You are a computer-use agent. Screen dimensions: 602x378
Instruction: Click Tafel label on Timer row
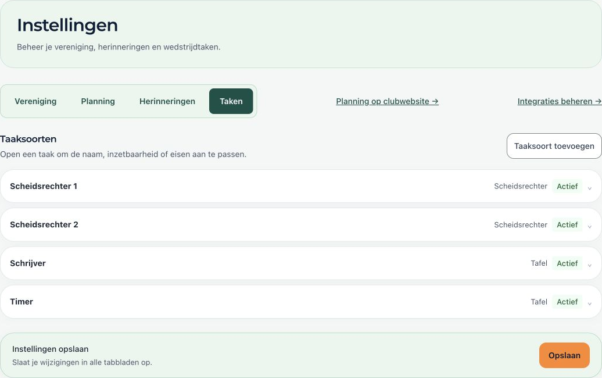click(539, 302)
